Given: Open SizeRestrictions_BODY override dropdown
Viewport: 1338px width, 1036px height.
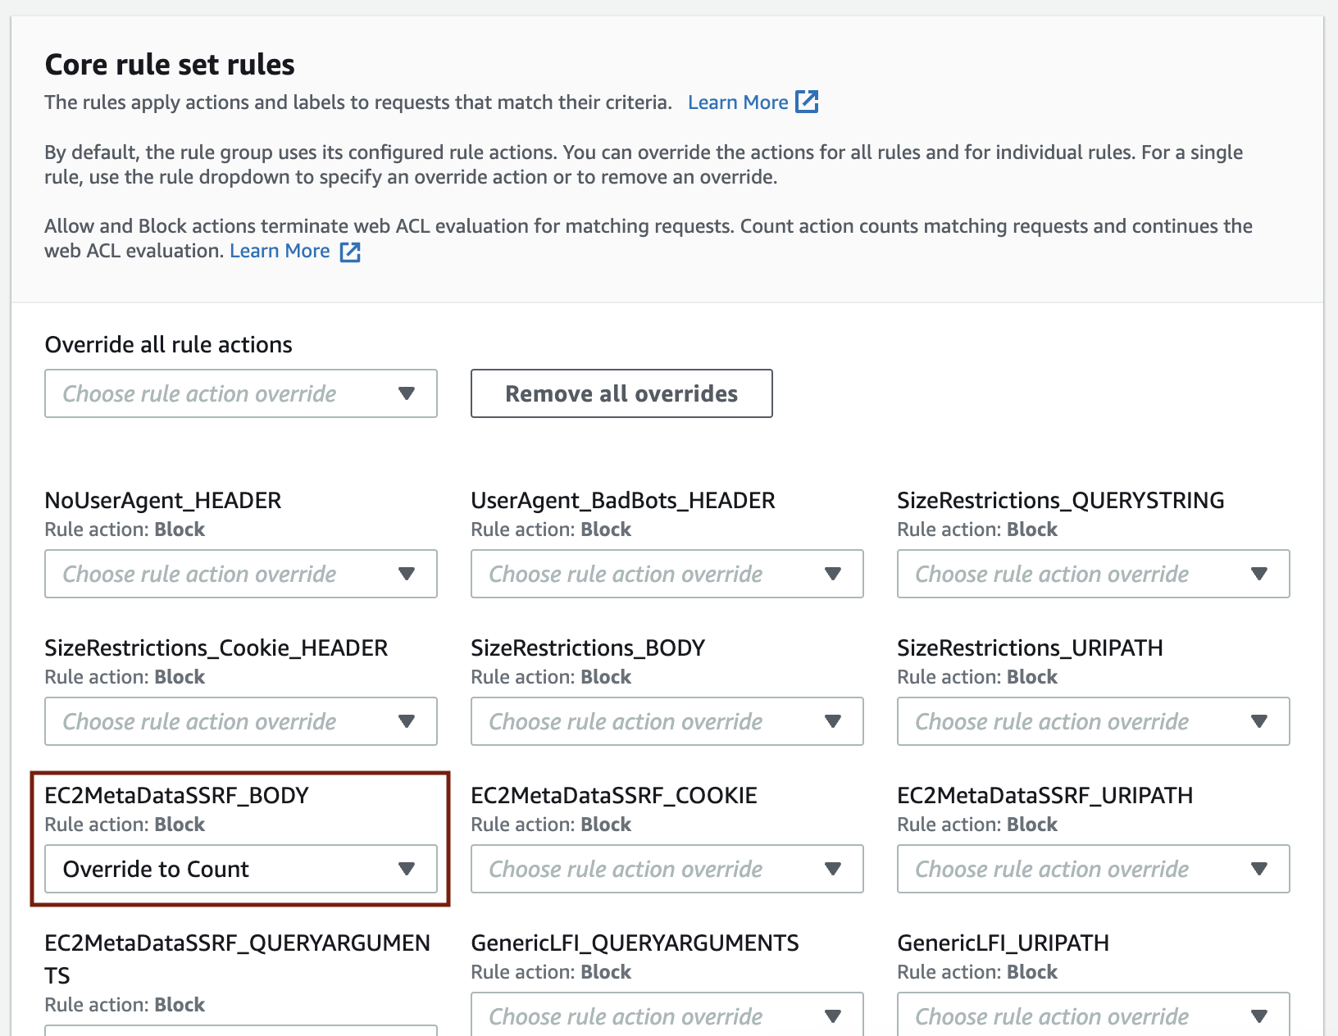Looking at the screenshot, I should point(667,721).
